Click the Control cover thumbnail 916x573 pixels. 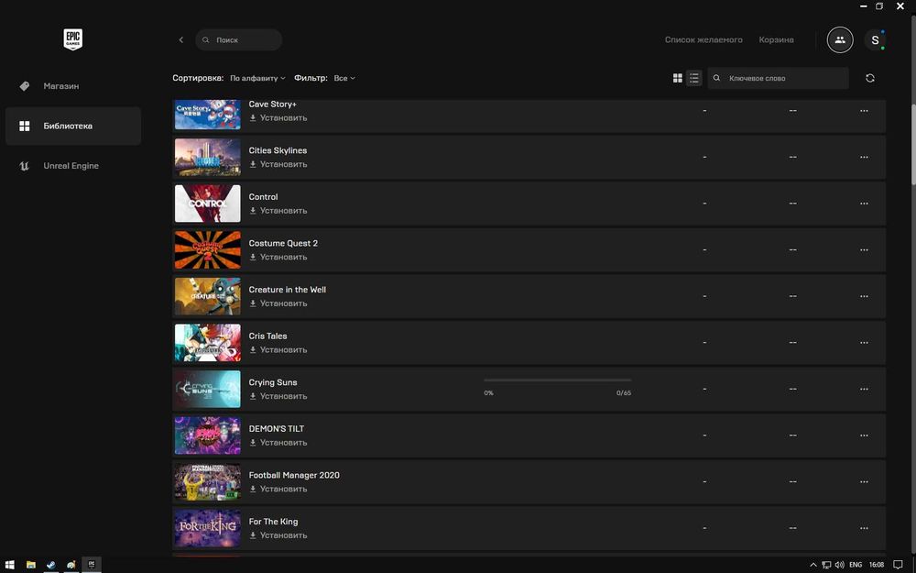click(207, 204)
